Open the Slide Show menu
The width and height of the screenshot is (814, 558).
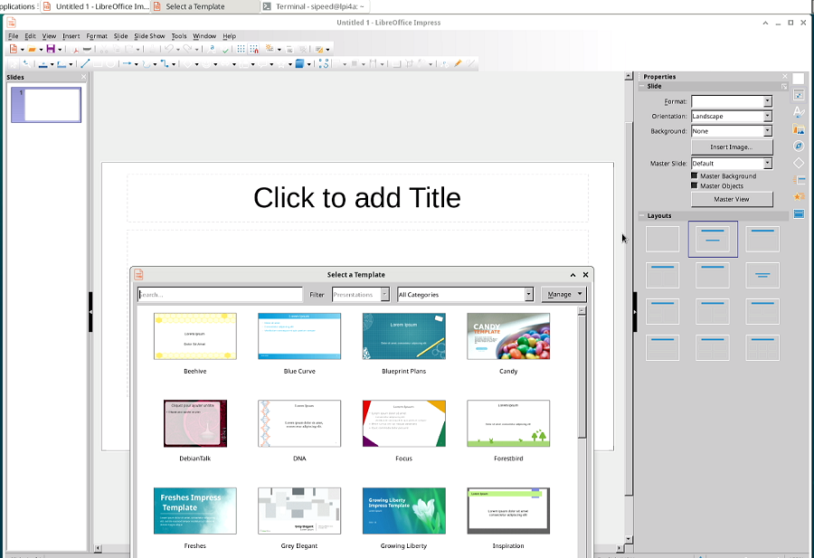coord(149,36)
